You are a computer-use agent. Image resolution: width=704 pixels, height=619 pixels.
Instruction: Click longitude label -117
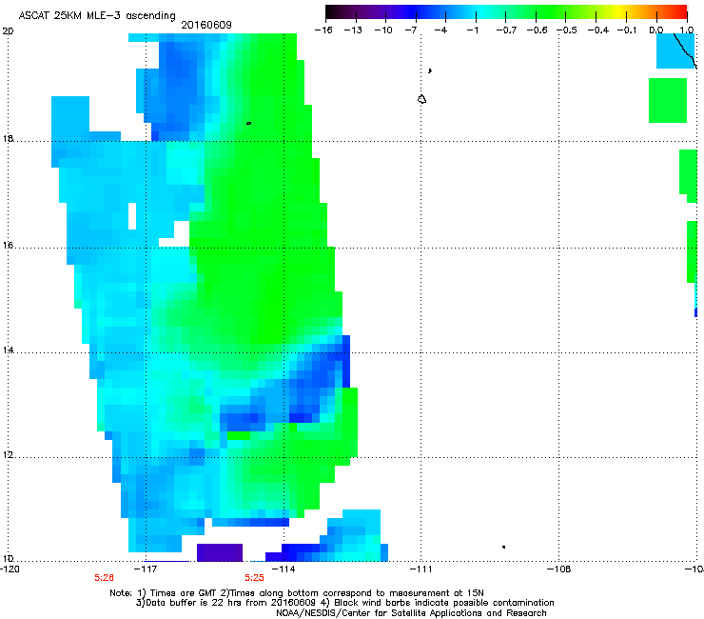(146, 569)
